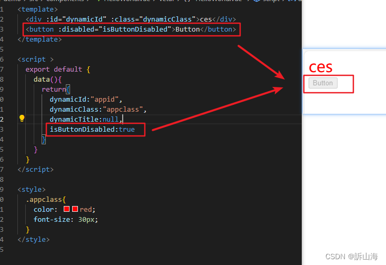The image size is (386, 265).
Task: Click the "appid" string value
Action: click(105, 100)
